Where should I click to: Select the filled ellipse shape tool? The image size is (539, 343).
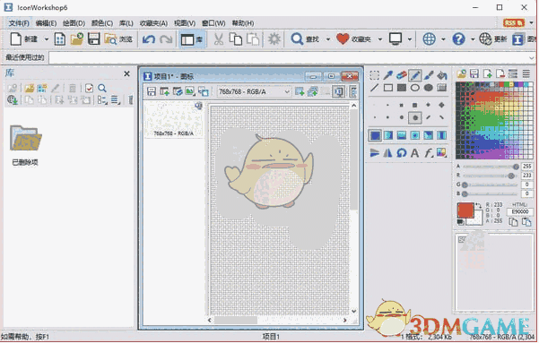[429, 88]
